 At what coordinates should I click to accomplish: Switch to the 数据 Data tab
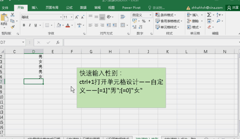[x=83, y=7]
